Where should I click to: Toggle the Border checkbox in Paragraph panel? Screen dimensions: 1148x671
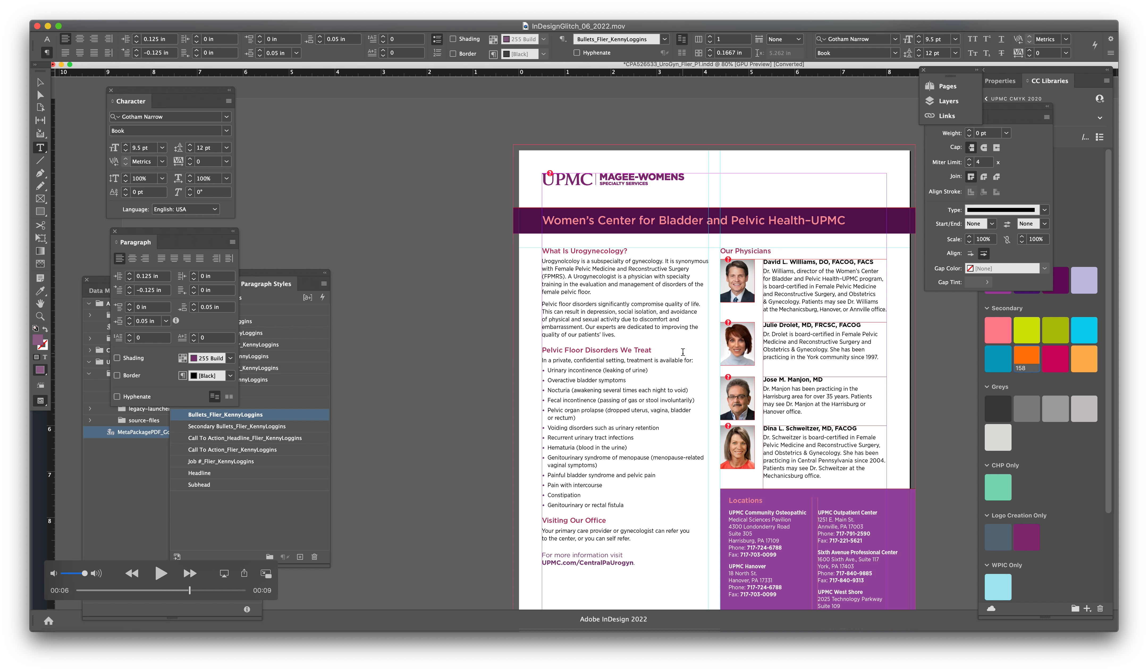click(117, 375)
